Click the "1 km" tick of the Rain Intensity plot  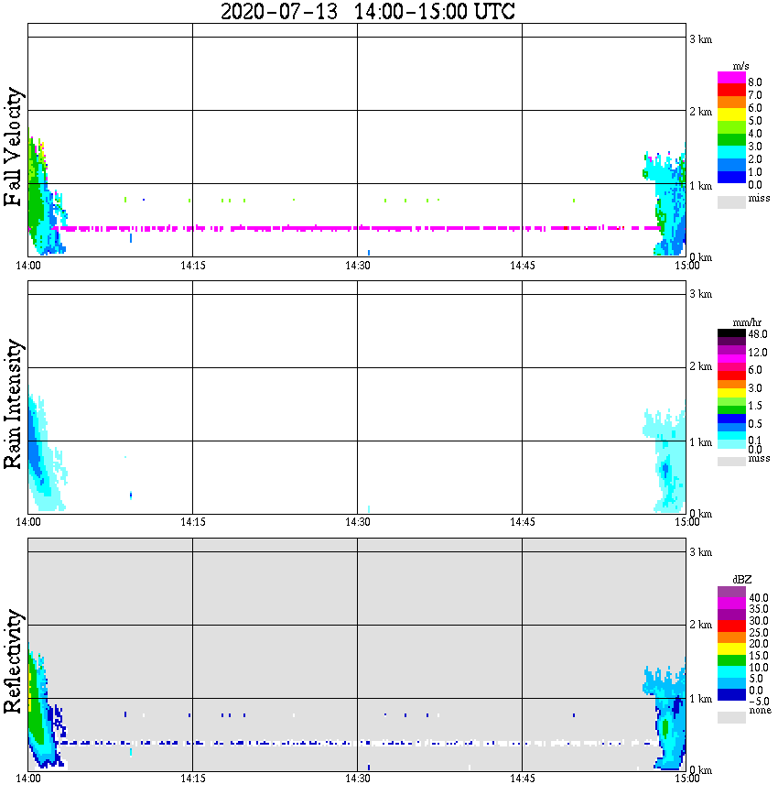click(x=700, y=442)
